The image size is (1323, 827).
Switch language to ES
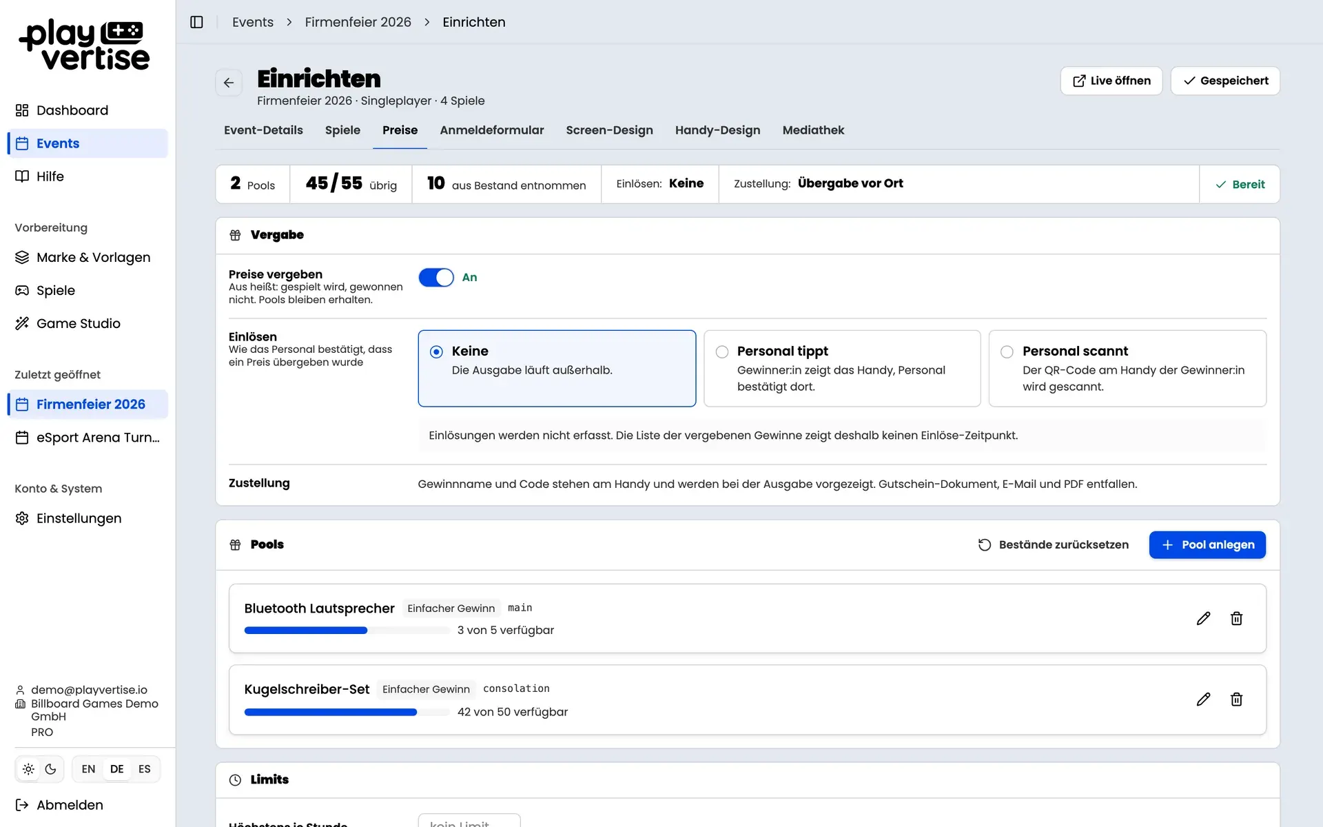pos(144,769)
